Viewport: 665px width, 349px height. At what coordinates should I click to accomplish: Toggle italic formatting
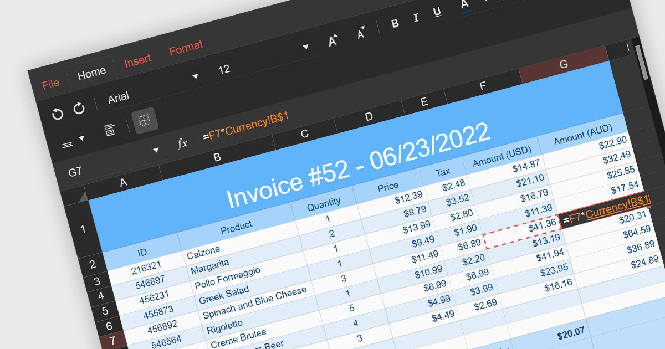pyautogui.click(x=416, y=18)
